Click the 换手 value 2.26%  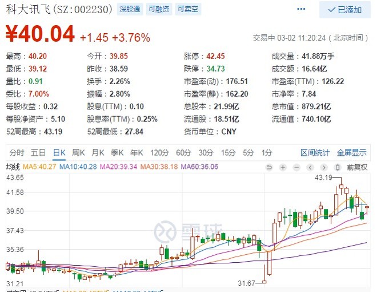click(120, 81)
